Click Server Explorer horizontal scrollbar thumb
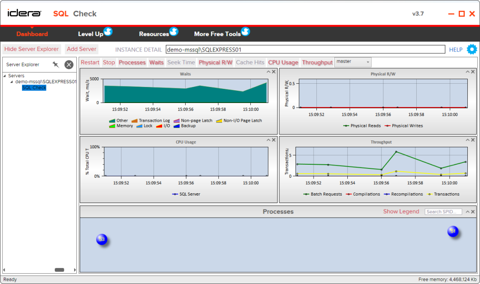The image size is (480, 284). tap(60, 269)
